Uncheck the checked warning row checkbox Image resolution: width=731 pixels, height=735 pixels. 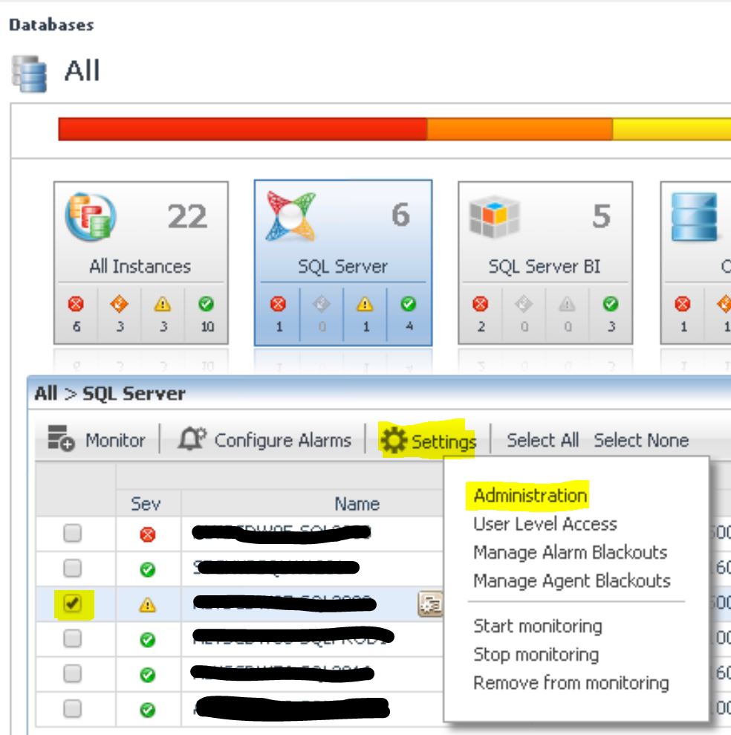[x=73, y=603]
